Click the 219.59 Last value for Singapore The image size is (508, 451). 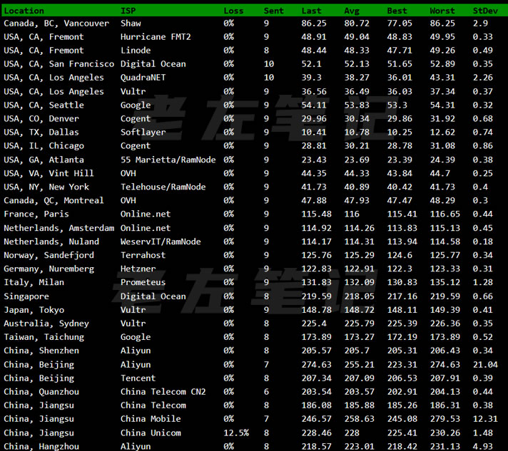click(317, 296)
